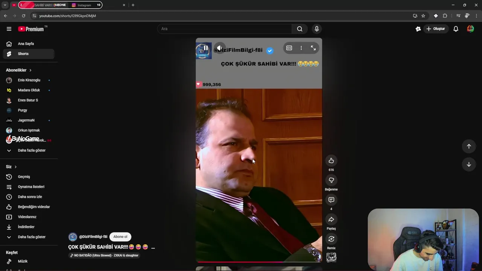Viewport: 482px width, 271px height.
Task: Open the notifications bell
Action: (456, 29)
